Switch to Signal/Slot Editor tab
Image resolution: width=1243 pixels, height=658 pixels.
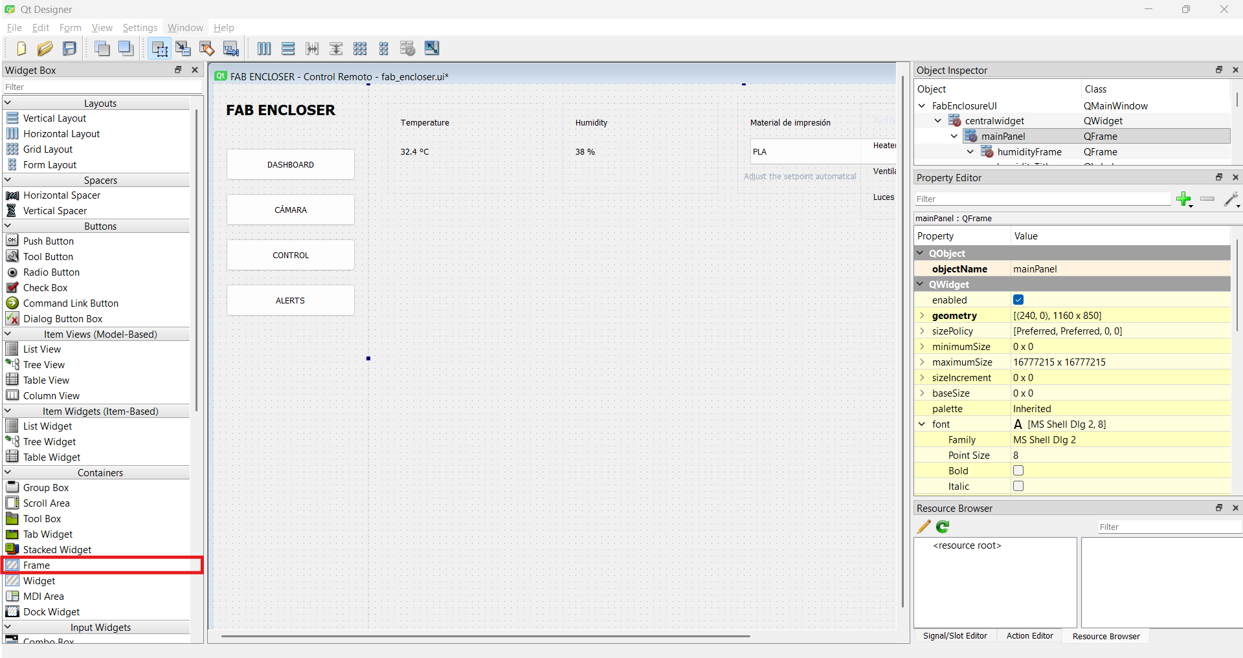coord(955,636)
